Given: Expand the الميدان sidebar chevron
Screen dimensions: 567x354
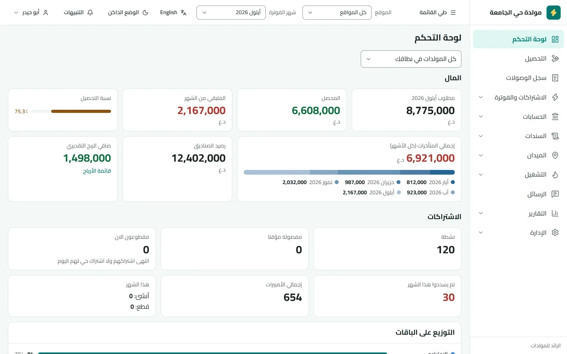Looking at the screenshot, I should pyautogui.click(x=481, y=155).
